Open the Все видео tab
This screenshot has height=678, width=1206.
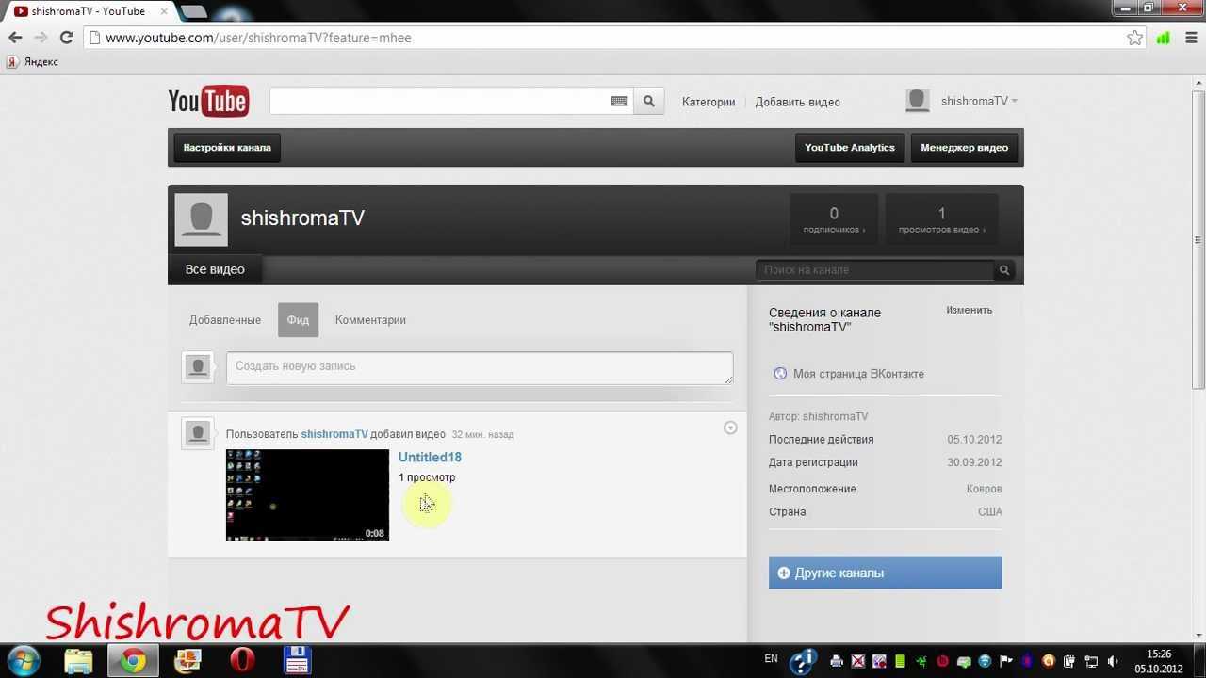tap(215, 269)
